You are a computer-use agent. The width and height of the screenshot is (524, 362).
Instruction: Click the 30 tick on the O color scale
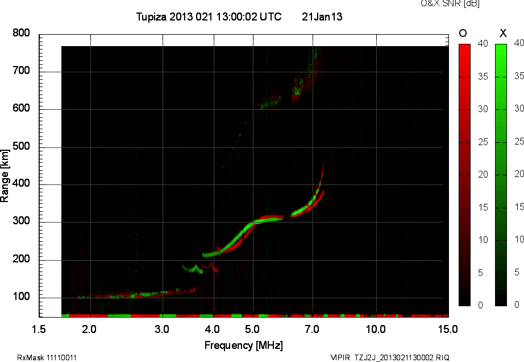coord(483,109)
